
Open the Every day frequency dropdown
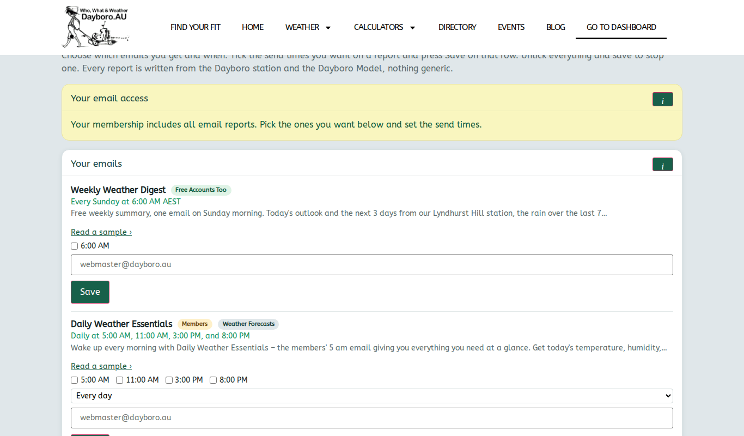pos(372,396)
